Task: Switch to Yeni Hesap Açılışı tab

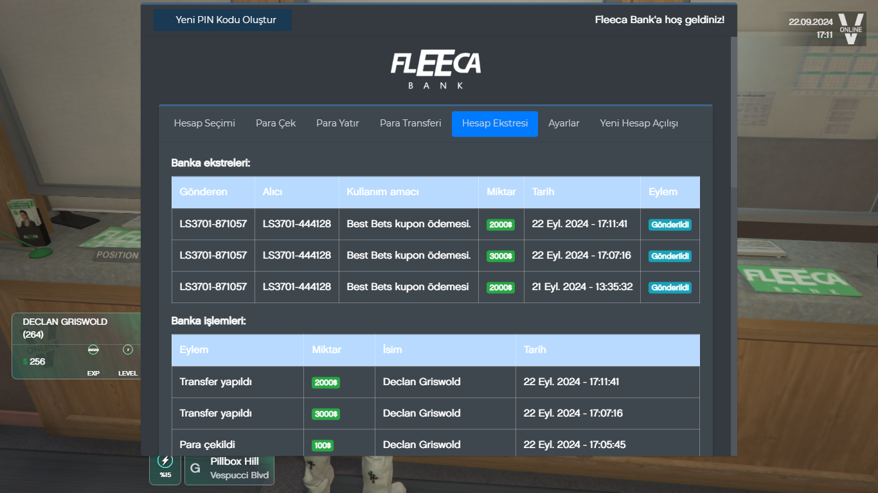Action: [639, 123]
